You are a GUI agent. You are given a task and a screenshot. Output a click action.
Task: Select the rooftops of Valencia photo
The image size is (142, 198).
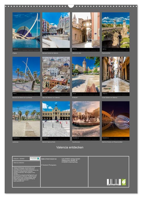pyautogui.click(x=56, y=74)
